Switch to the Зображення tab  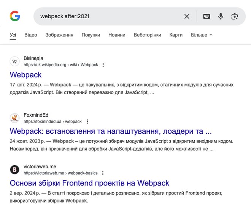point(59,35)
